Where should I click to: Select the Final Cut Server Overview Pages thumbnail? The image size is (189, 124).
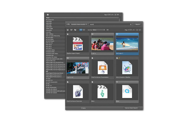pyautogui.click(x=78, y=92)
